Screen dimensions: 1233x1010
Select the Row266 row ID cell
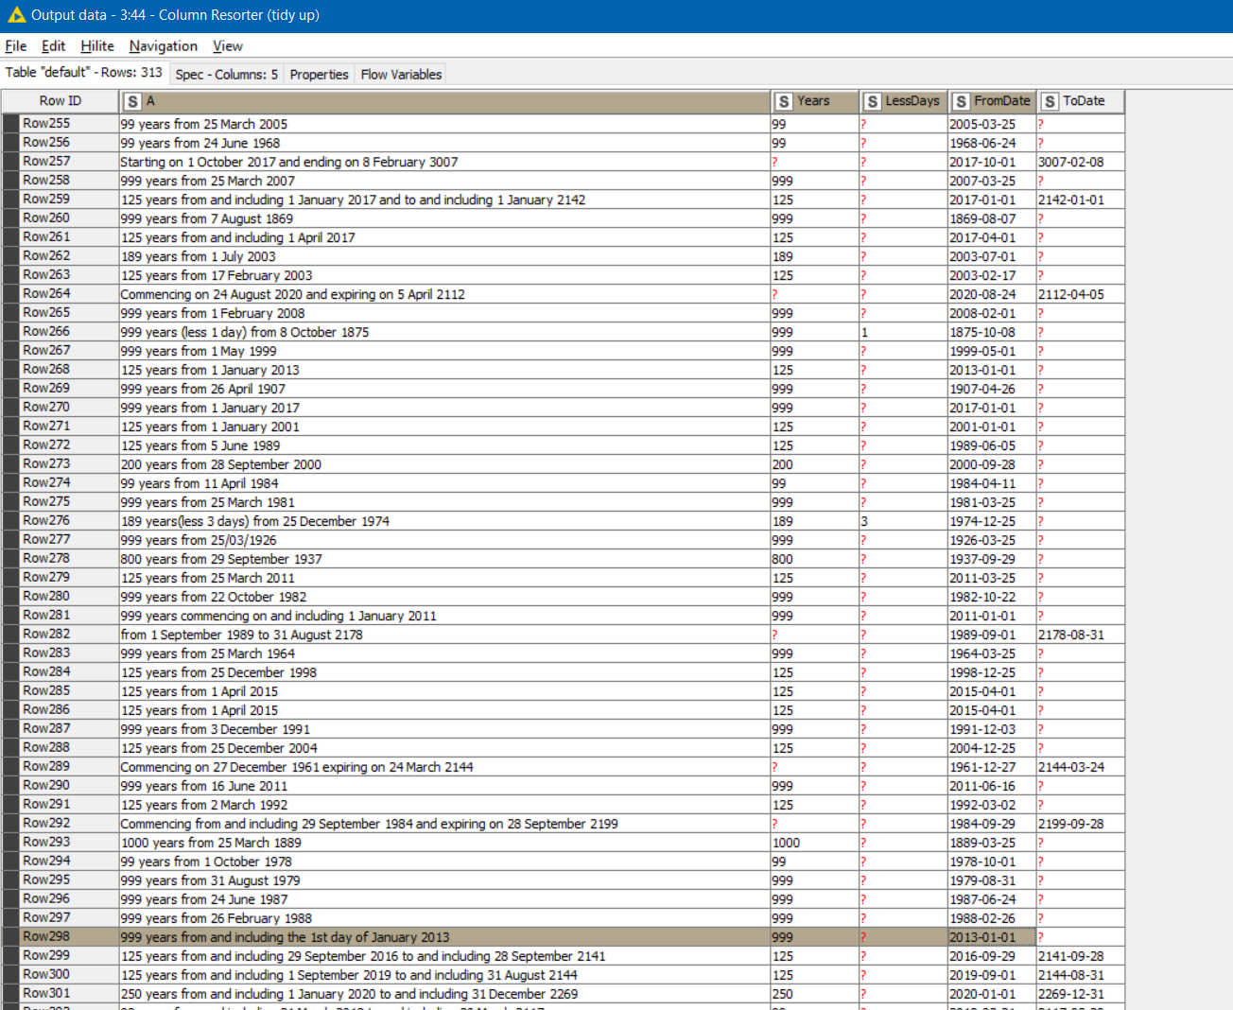click(47, 332)
